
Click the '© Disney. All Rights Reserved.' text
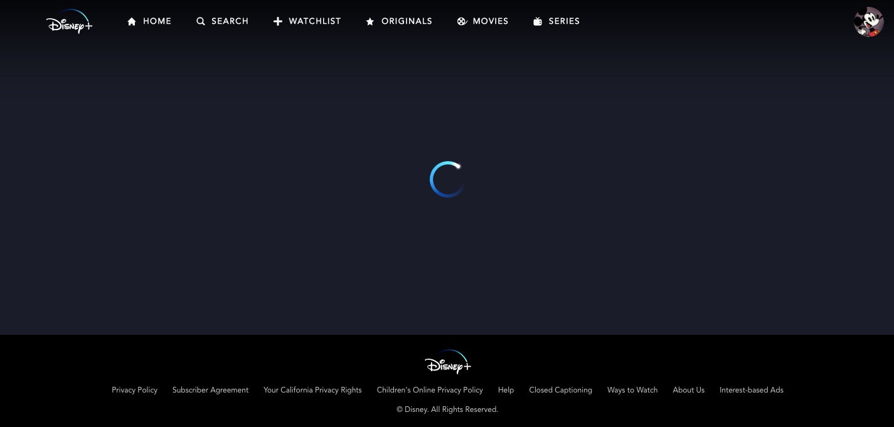click(447, 409)
